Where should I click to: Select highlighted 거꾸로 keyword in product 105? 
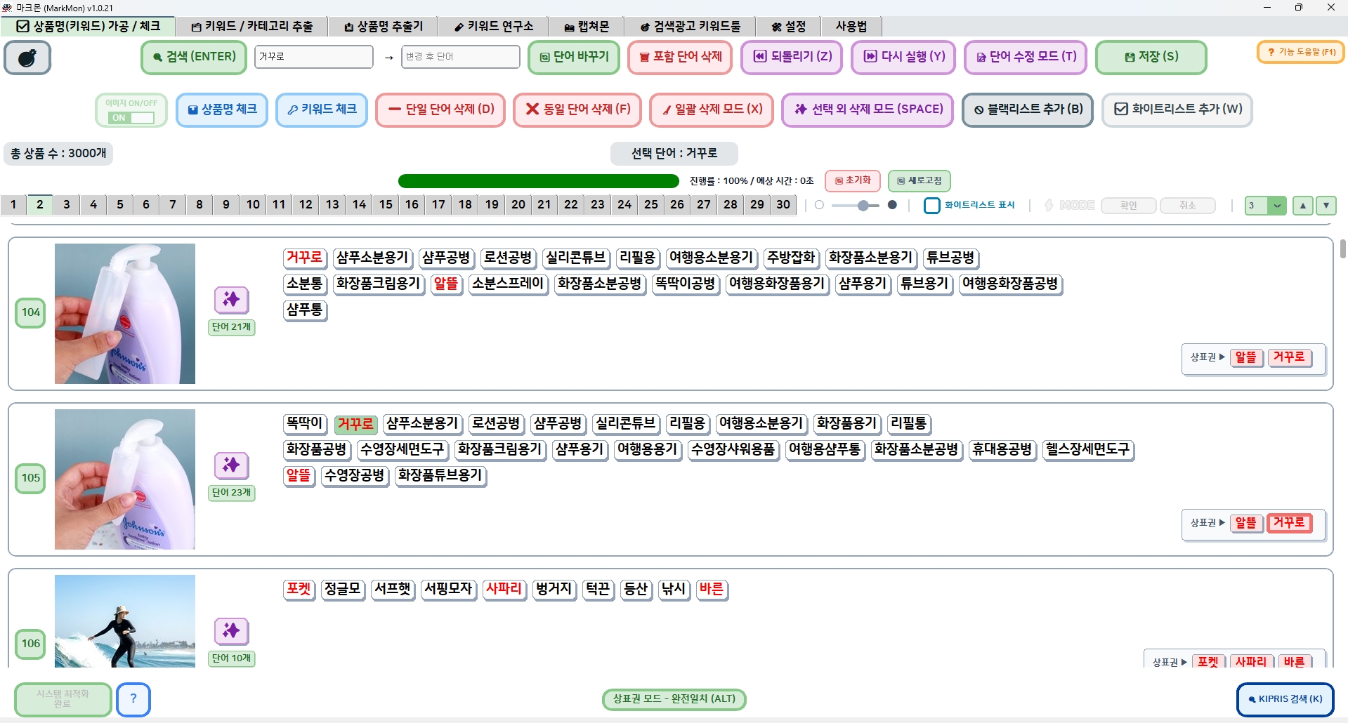tap(355, 424)
